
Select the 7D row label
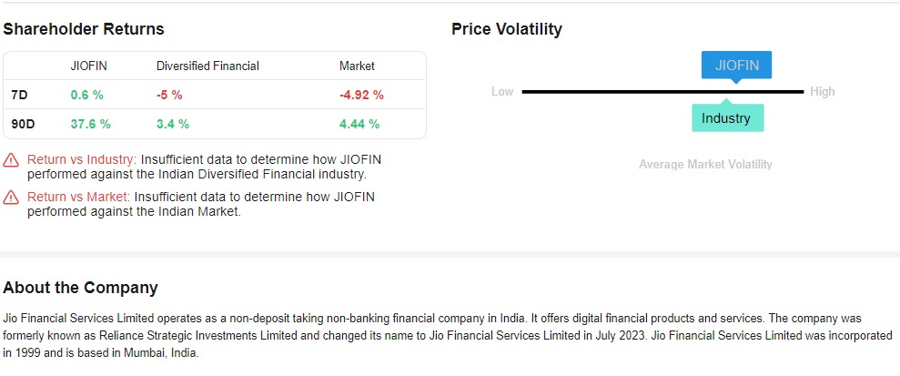(x=19, y=96)
